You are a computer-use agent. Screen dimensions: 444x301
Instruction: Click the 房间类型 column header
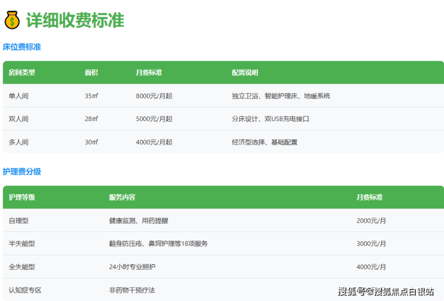point(22,73)
